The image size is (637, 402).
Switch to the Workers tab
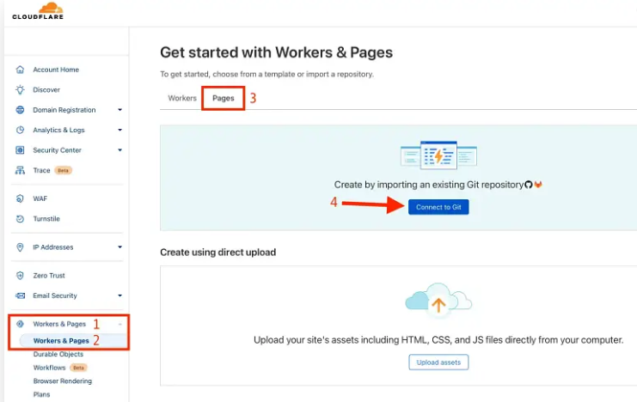pos(182,98)
